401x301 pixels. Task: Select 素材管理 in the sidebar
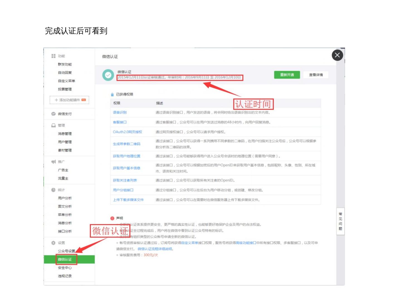click(65, 150)
